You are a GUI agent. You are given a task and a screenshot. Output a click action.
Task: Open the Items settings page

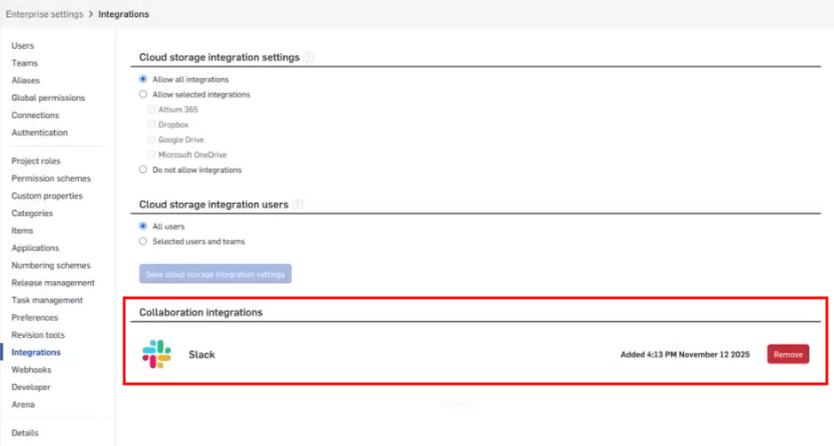point(22,231)
